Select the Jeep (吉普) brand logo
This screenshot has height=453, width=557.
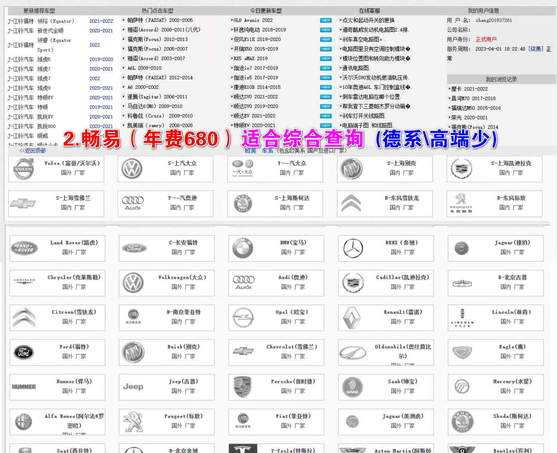click(x=133, y=387)
